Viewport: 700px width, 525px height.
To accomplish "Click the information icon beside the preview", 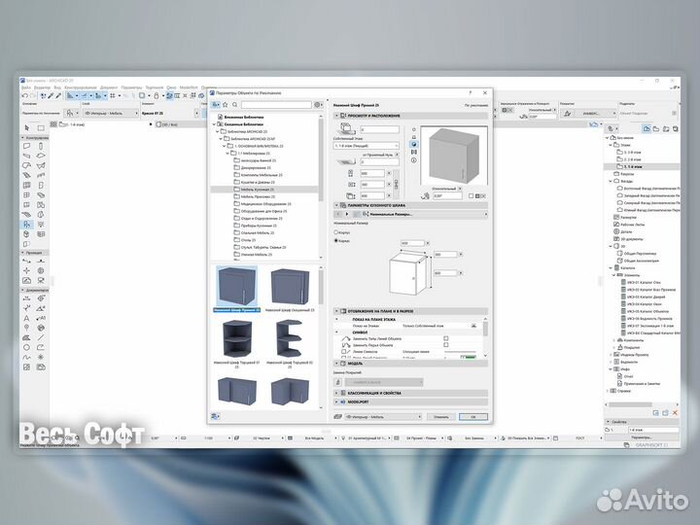I will [414, 159].
